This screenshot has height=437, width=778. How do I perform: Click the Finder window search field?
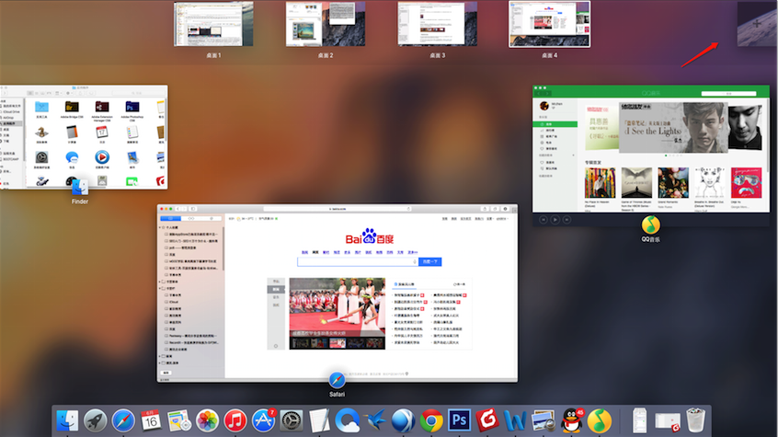(x=137, y=93)
